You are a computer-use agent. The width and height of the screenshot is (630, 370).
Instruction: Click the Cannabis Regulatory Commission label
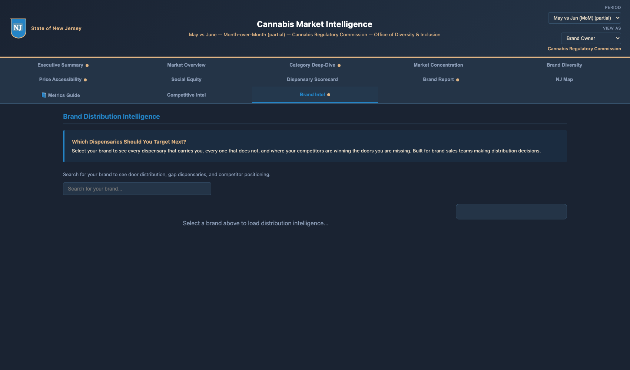click(584, 49)
